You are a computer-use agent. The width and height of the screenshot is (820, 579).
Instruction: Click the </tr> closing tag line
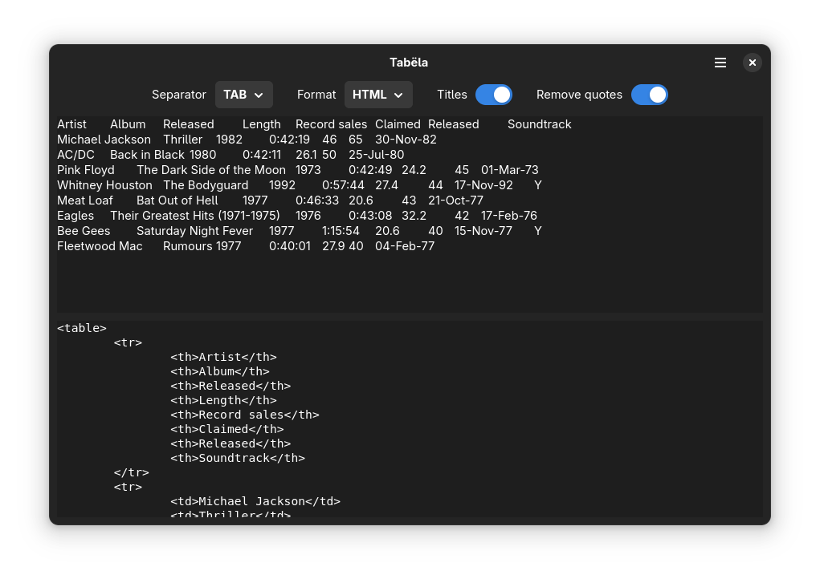[x=131, y=472]
